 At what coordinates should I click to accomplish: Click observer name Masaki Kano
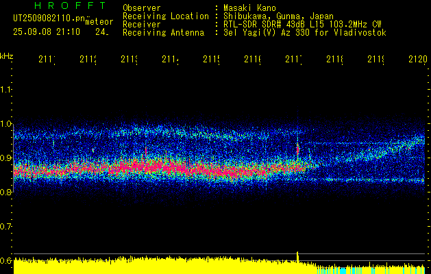pos(249,8)
